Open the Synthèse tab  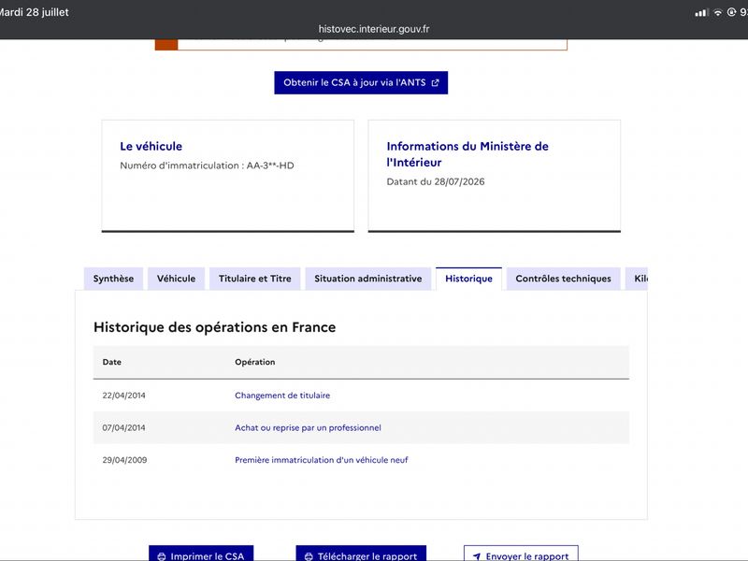(x=113, y=279)
